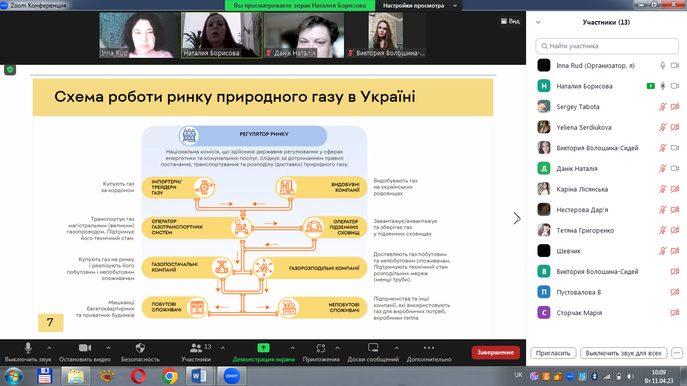
Task: Open the Вид view layout menu
Action: pyautogui.click(x=509, y=21)
